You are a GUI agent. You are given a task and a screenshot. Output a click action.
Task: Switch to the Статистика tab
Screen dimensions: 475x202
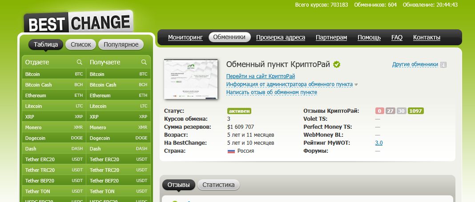(x=218, y=185)
